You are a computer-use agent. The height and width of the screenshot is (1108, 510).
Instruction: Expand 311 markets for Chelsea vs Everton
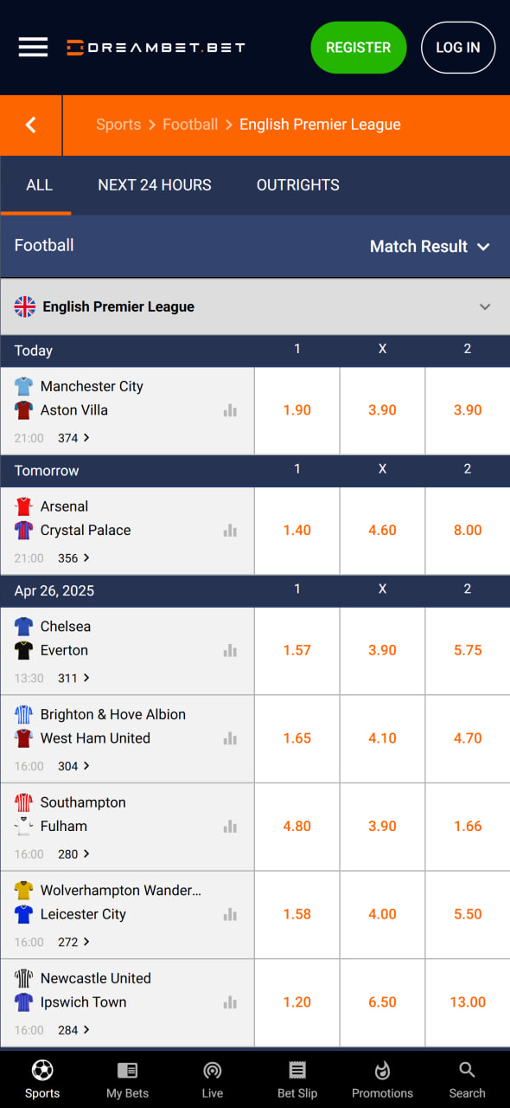[x=73, y=678]
